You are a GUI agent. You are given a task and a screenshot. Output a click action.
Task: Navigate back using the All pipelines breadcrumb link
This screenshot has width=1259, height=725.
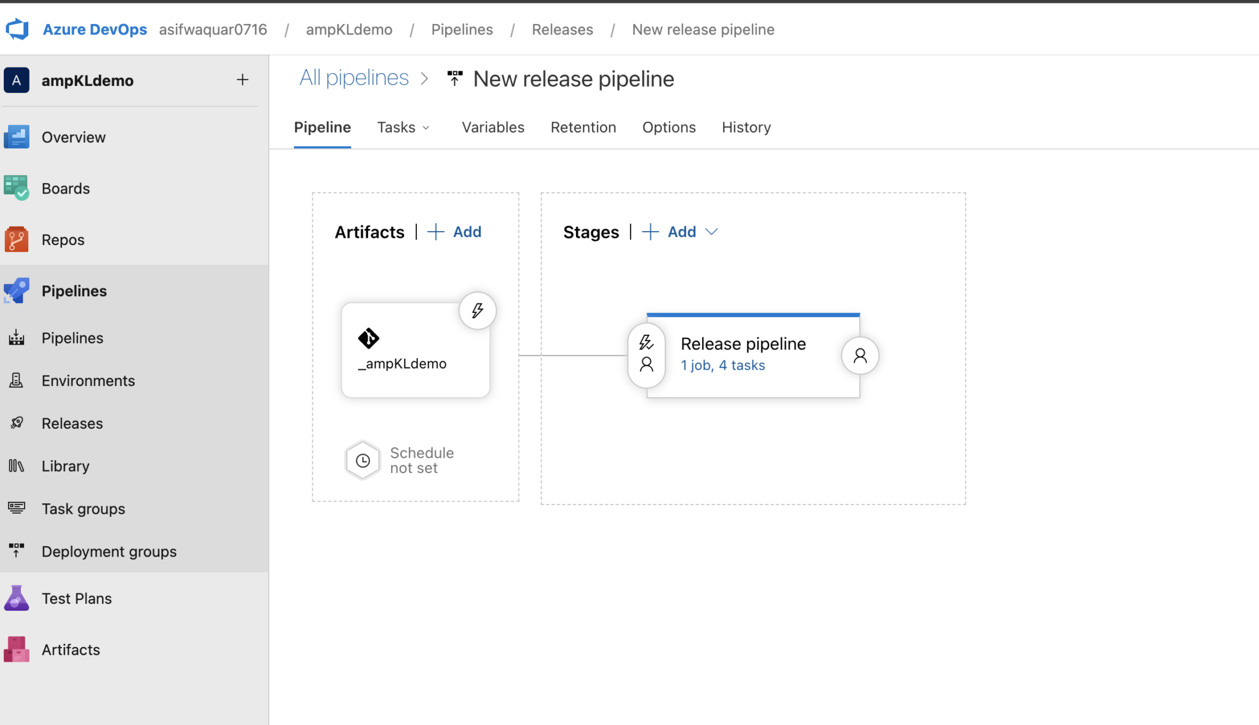click(354, 77)
